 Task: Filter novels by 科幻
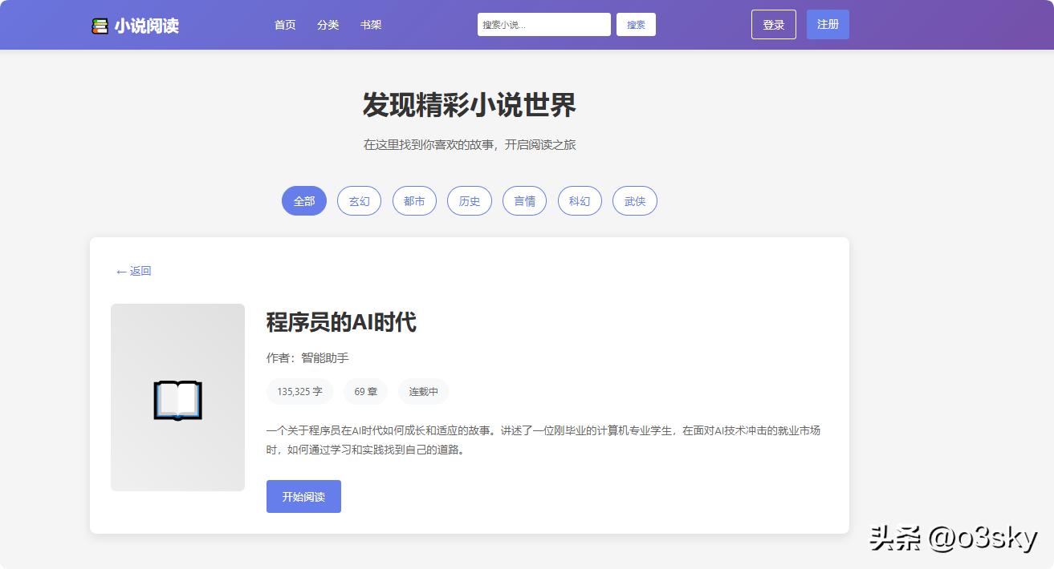pyautogui.click(x=580, y=201)
